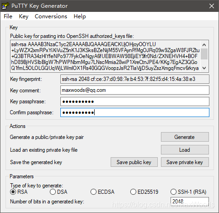Click the Load button

[x=185, y=150]
